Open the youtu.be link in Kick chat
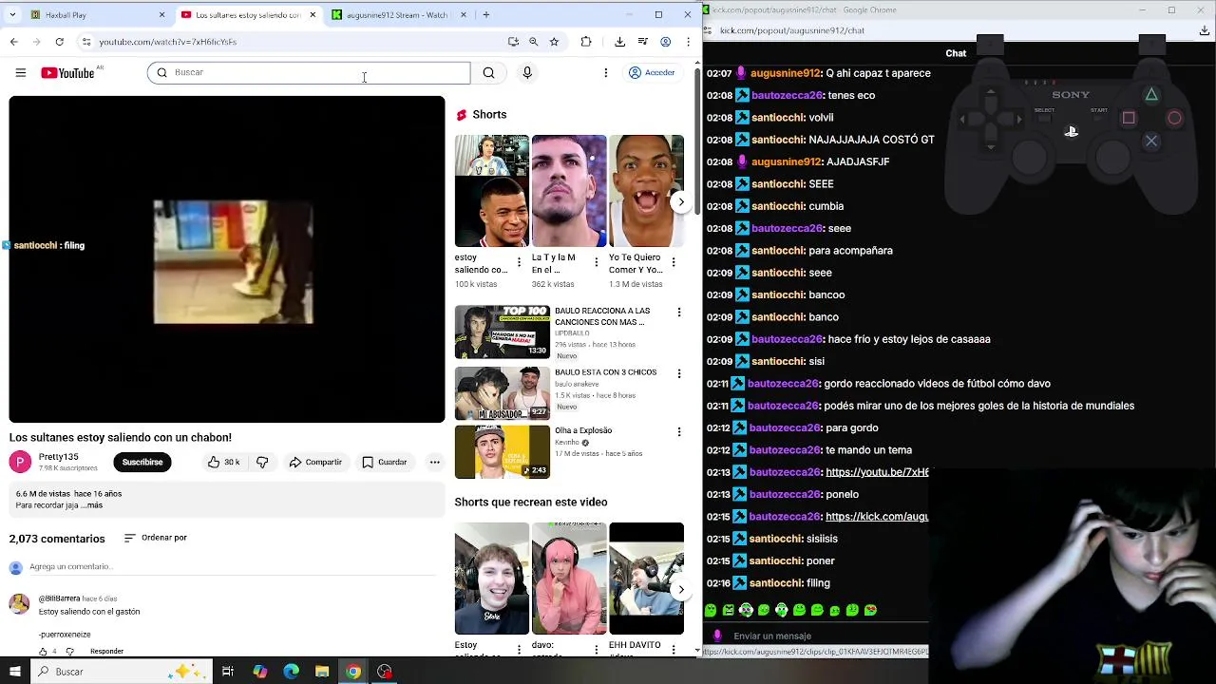 (x=877, y=472)
